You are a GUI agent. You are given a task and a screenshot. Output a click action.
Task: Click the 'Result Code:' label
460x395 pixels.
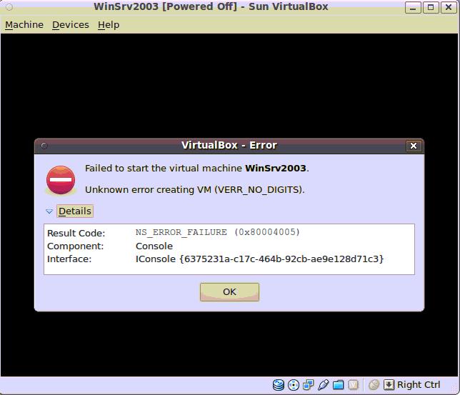(76, 233)
